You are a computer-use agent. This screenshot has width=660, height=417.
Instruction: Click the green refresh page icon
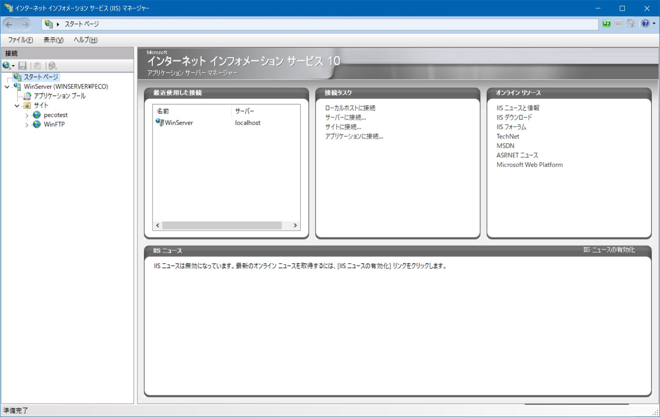606,23
